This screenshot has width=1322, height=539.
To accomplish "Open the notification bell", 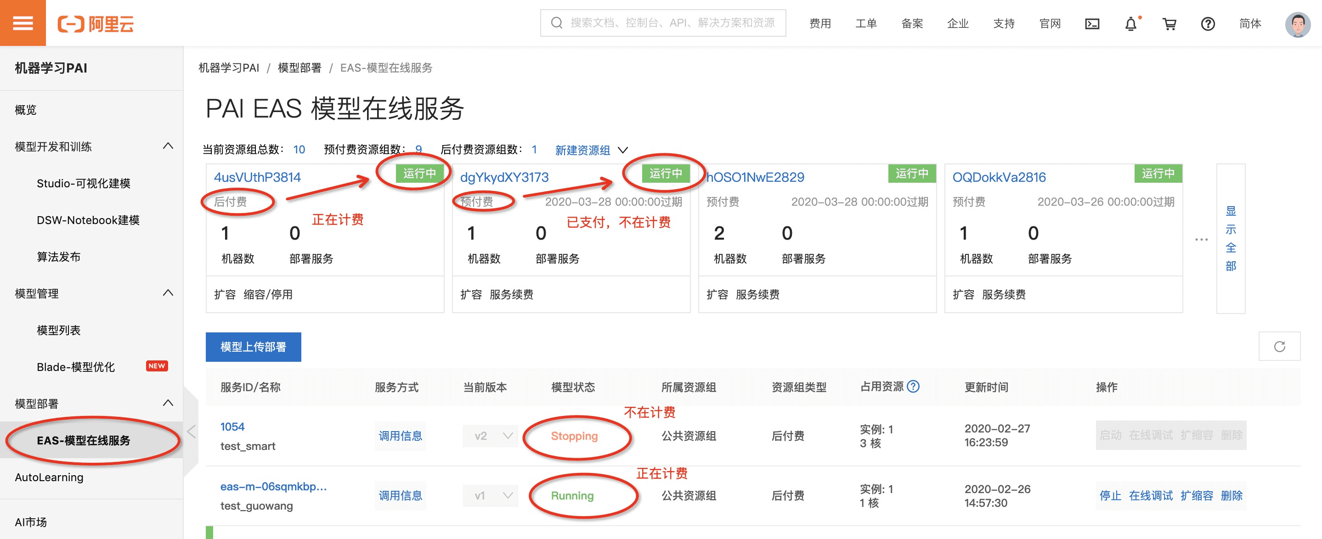I will (1130, 23).
